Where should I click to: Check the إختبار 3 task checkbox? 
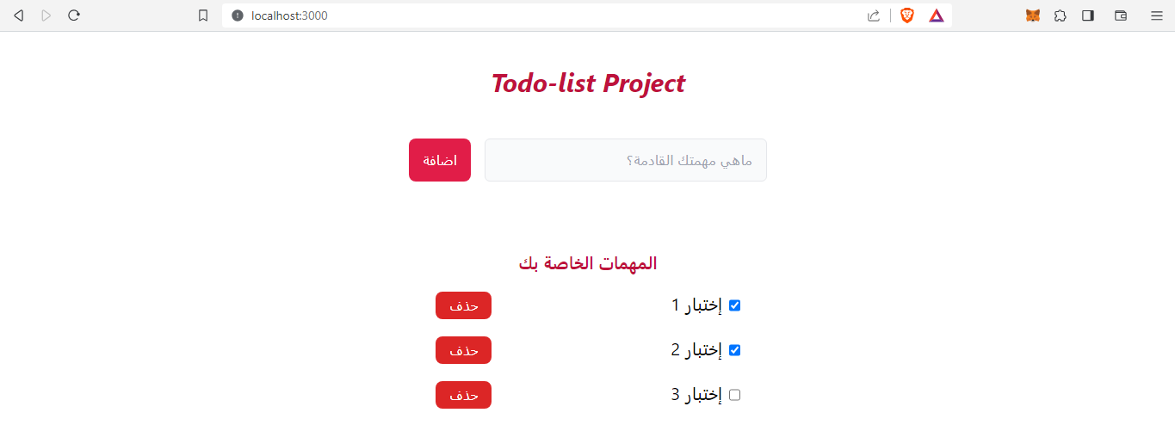[x=734, y=395]
